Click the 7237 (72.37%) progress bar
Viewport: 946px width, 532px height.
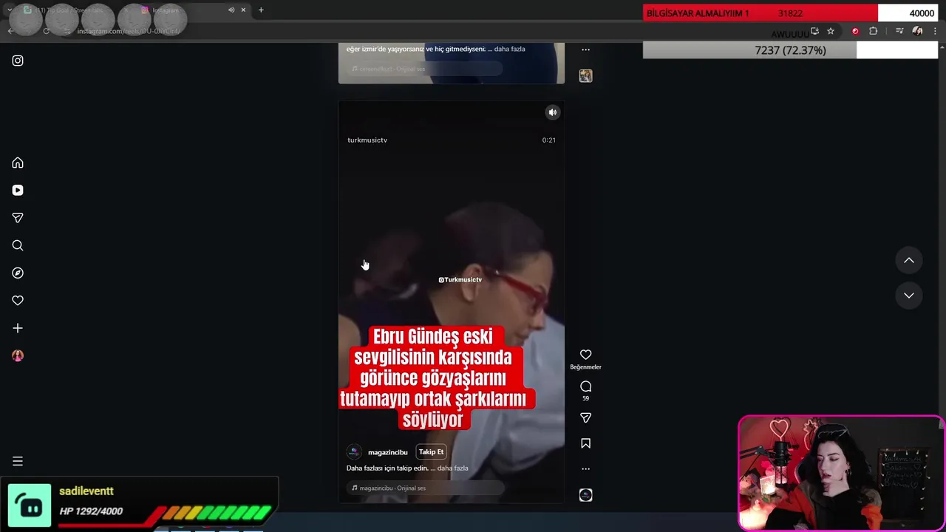(790, 50)
